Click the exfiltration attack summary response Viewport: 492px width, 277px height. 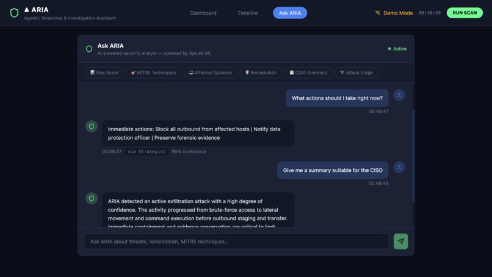(198, 210)
